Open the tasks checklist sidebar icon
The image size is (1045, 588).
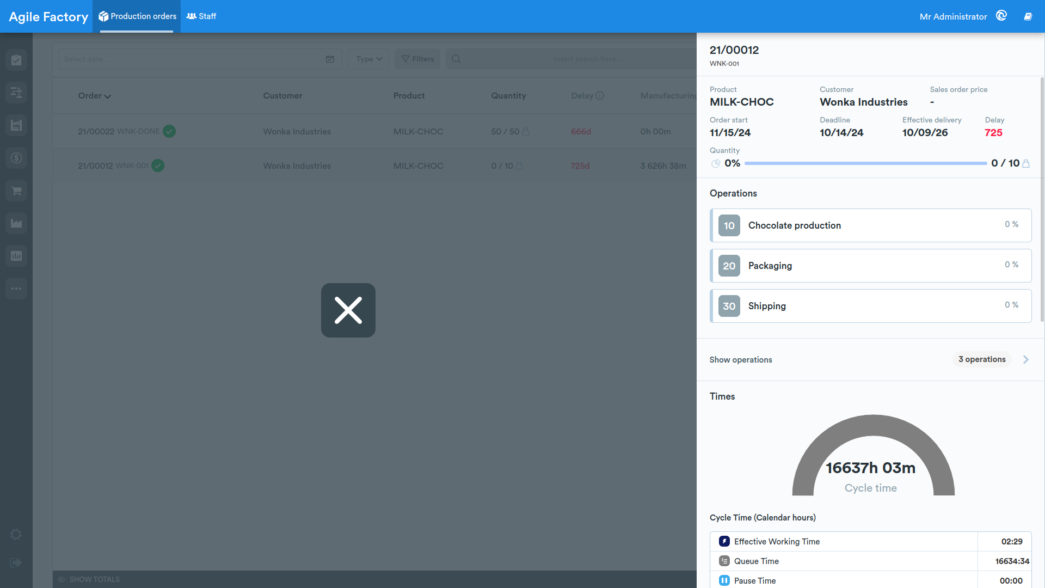coord(16,60)
